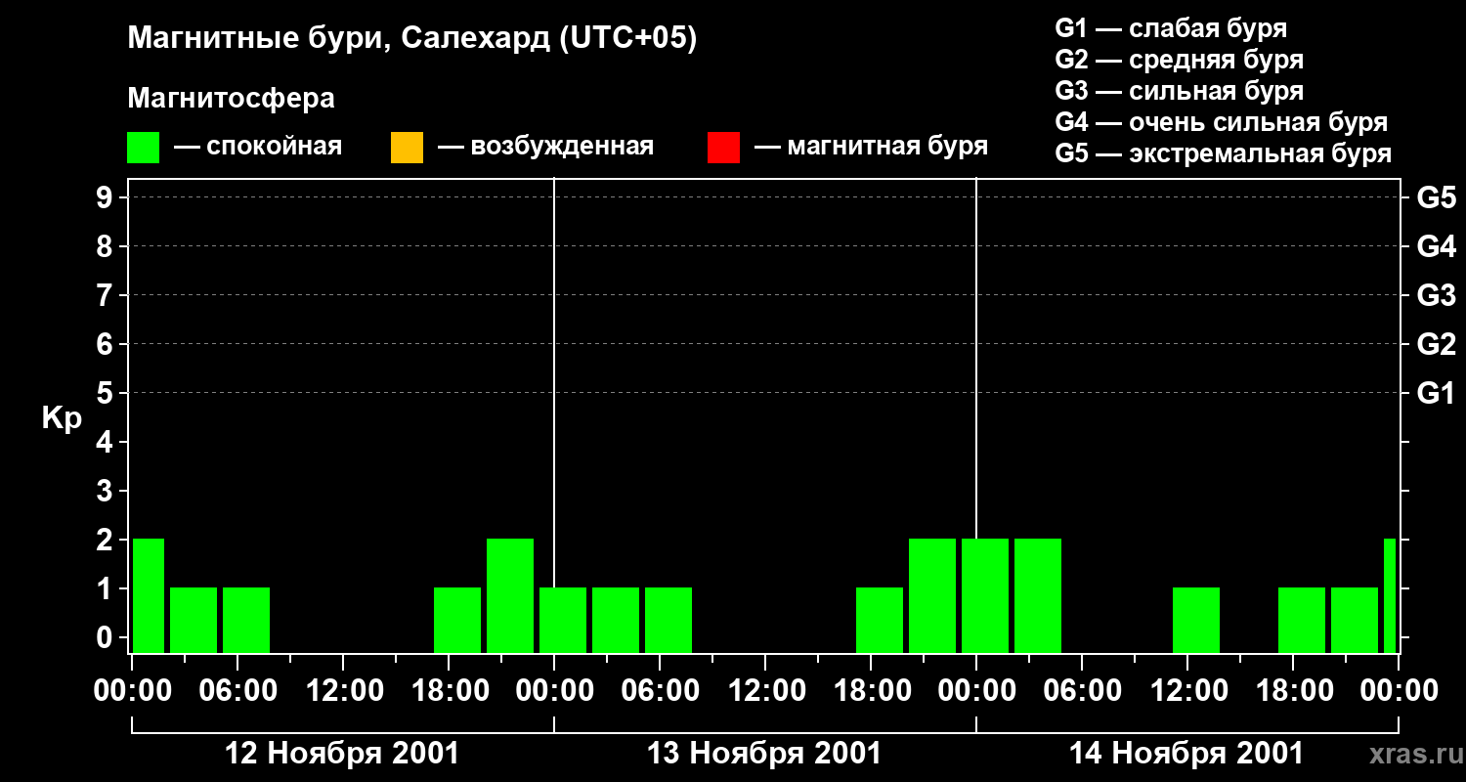Select the Kp 1 bar at 03:00, 12 Ноября
This screenshot has height=782, width=1466.
click(194, 620)
